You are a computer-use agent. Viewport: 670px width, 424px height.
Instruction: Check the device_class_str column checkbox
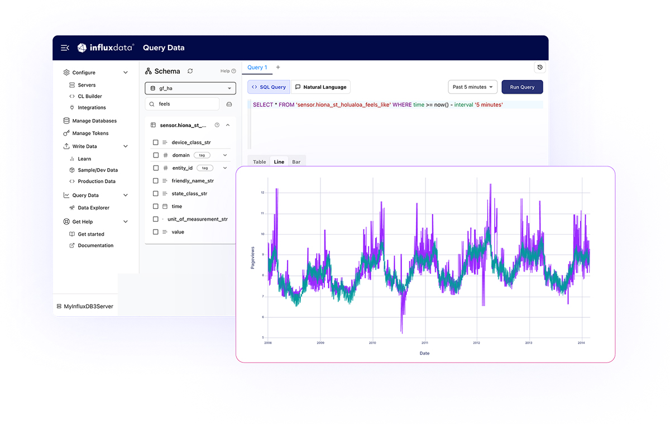156,142
